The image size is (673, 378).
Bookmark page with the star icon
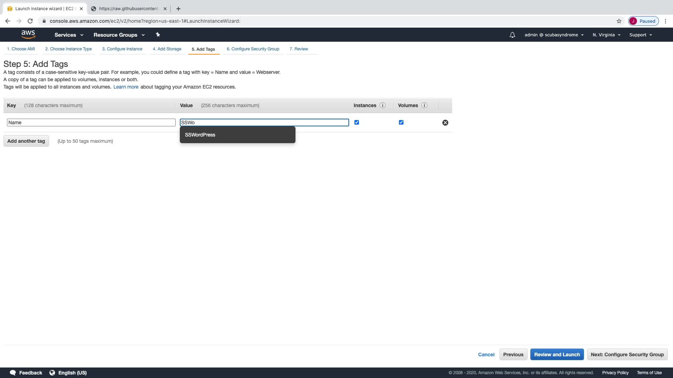pyautogui.click(x=619, y=21)
